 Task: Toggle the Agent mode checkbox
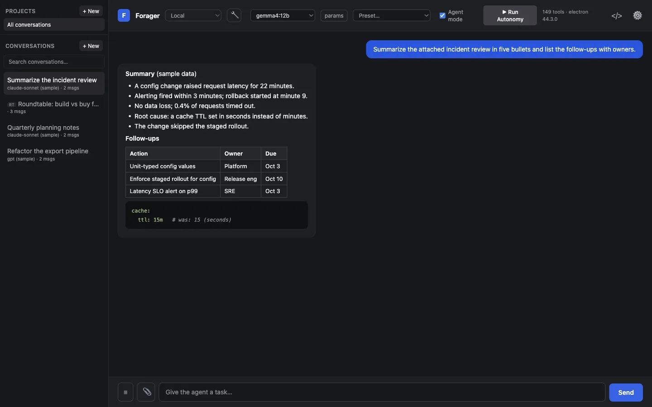(442, 15)
